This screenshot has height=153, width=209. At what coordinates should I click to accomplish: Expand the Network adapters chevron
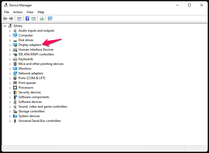[x=10, y=74]
